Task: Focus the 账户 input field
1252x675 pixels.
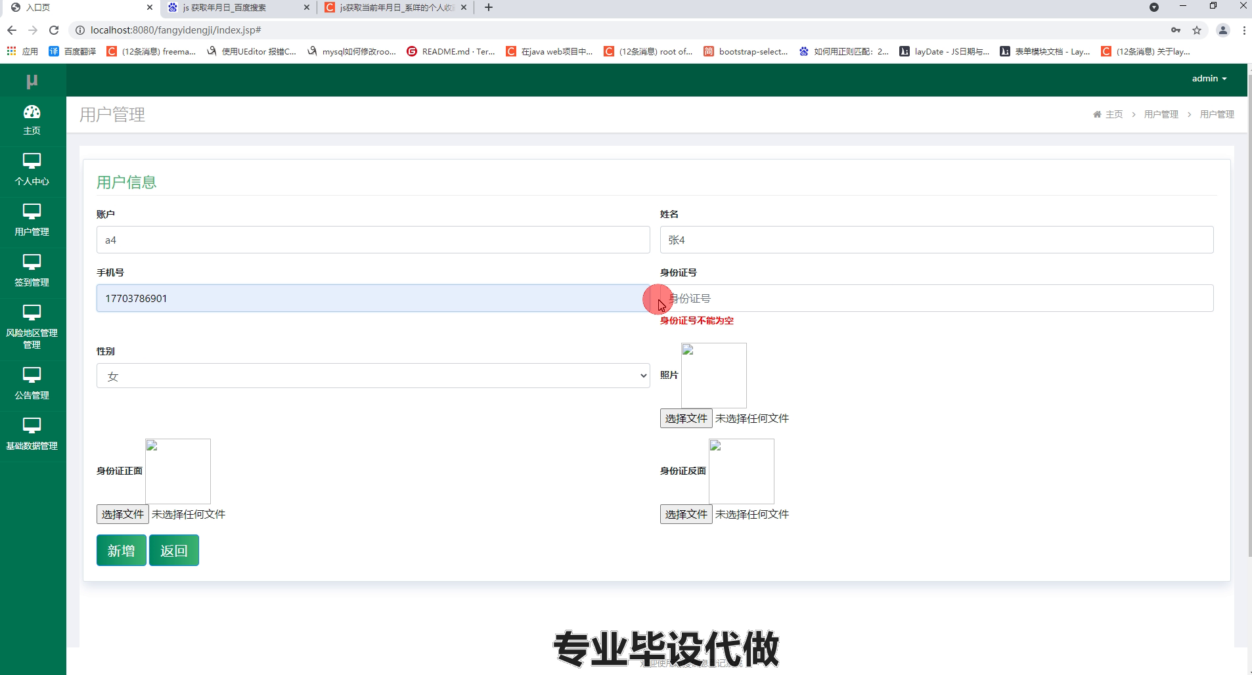Action: click(373, 240)
